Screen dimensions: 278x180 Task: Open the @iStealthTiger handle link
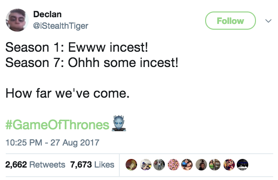click(61, 26)
